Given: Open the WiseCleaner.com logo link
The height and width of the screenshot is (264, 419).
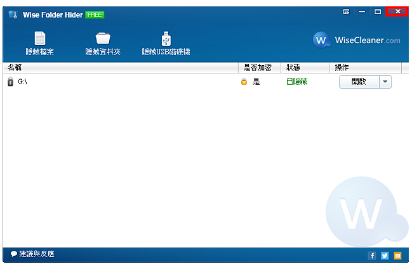Looking at the screenshot, I should 357,40.
